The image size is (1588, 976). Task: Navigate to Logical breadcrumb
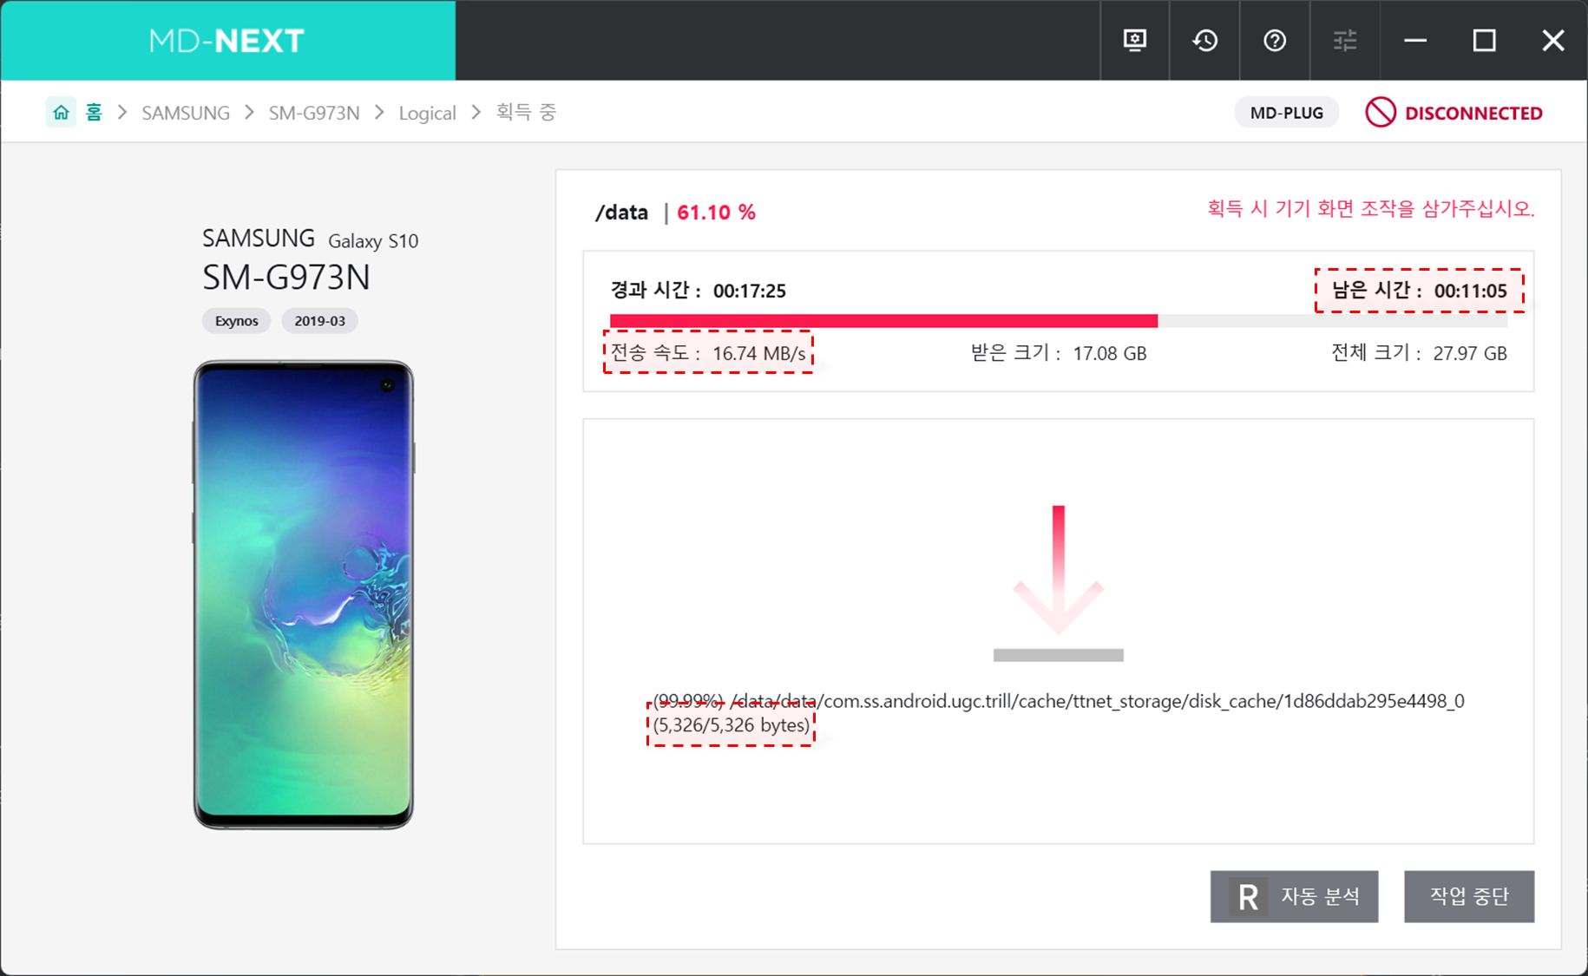pyautogui.click(x=427, y=113)
